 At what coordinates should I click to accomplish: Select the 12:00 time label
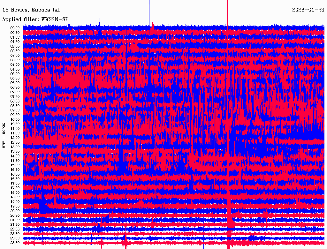(x=15, y=138)
